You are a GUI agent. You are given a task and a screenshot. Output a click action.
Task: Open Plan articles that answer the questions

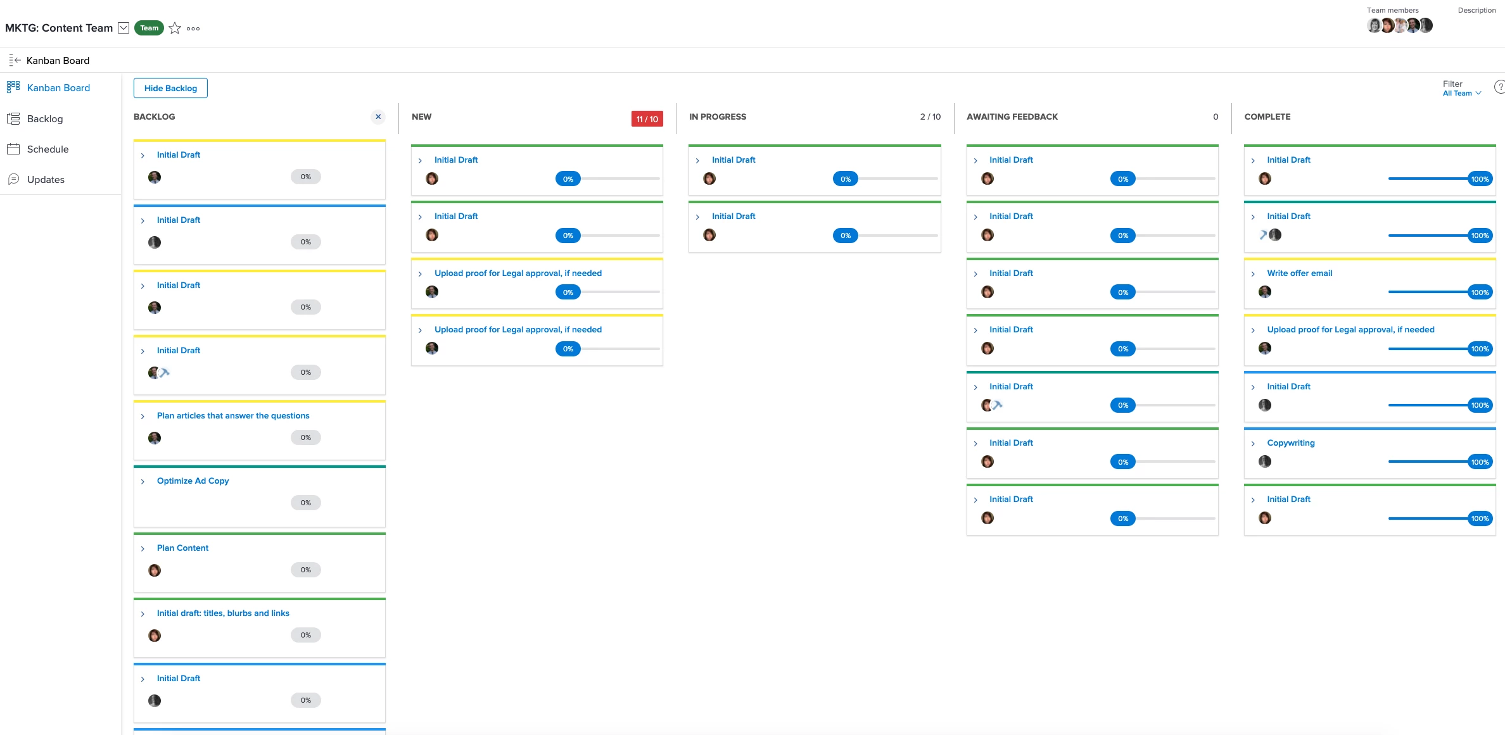(233, 415)
